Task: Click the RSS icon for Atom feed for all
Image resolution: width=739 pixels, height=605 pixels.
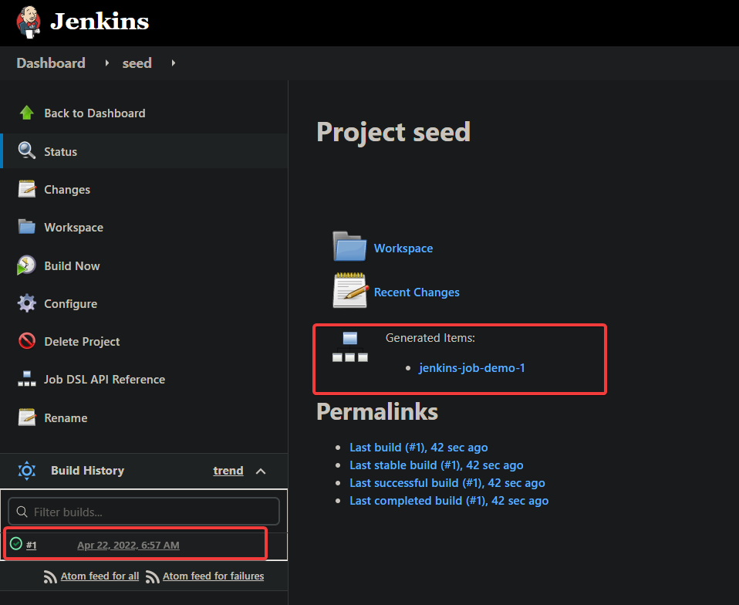Action: click(50, 576)
